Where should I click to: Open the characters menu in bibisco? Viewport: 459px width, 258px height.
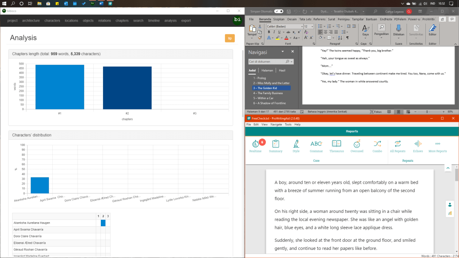[52, 21]
